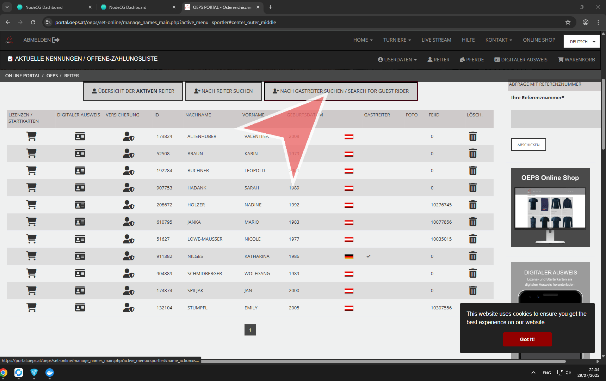Expand the USERDATEN dropdown

(x=397, y=60)
